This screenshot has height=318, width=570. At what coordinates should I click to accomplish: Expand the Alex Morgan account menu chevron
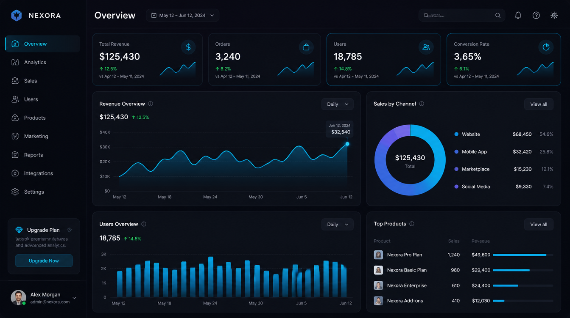(75, 298)
